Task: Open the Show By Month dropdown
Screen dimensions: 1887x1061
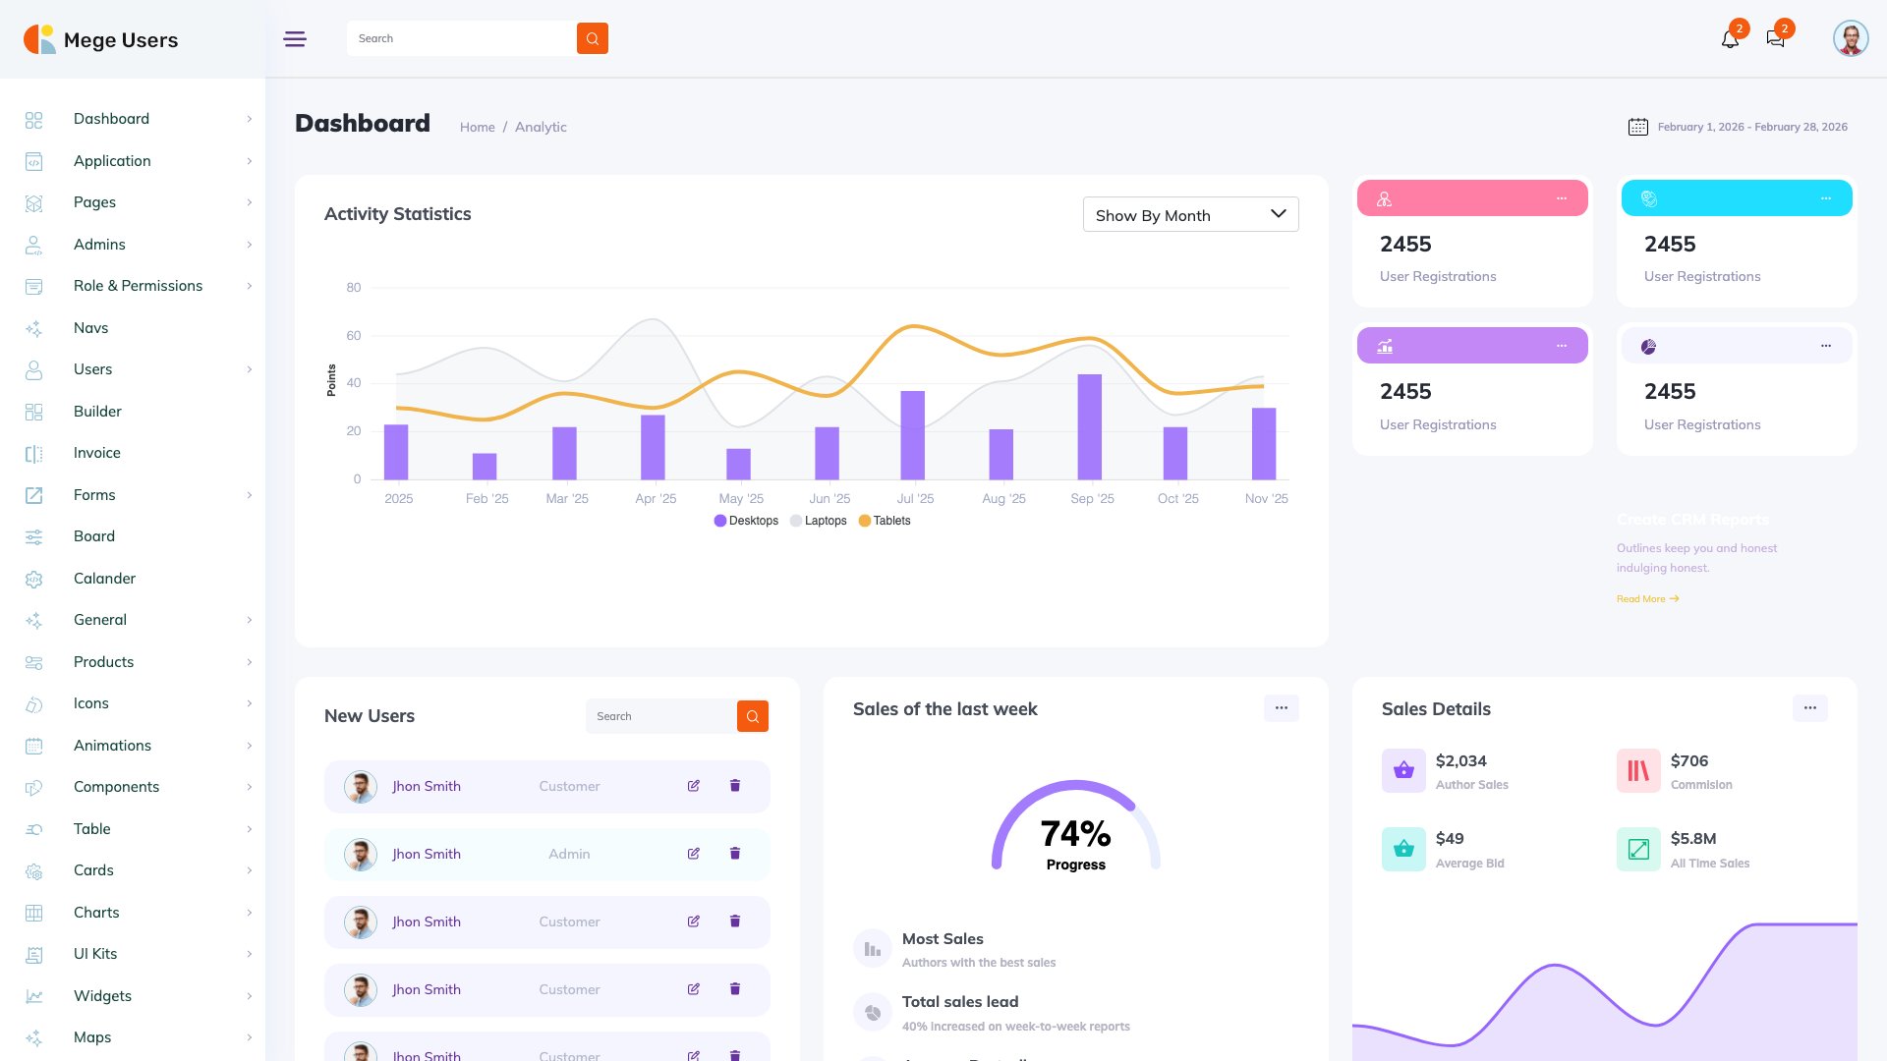Action: click(x=1190, y=214)
